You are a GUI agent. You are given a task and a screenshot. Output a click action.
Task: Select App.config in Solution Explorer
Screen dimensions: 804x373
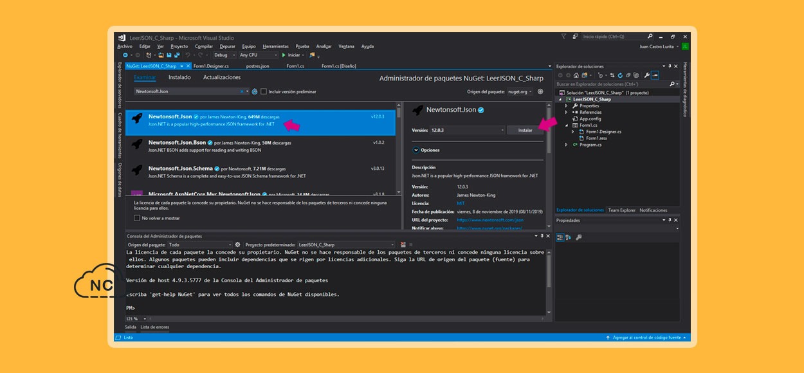590,119
